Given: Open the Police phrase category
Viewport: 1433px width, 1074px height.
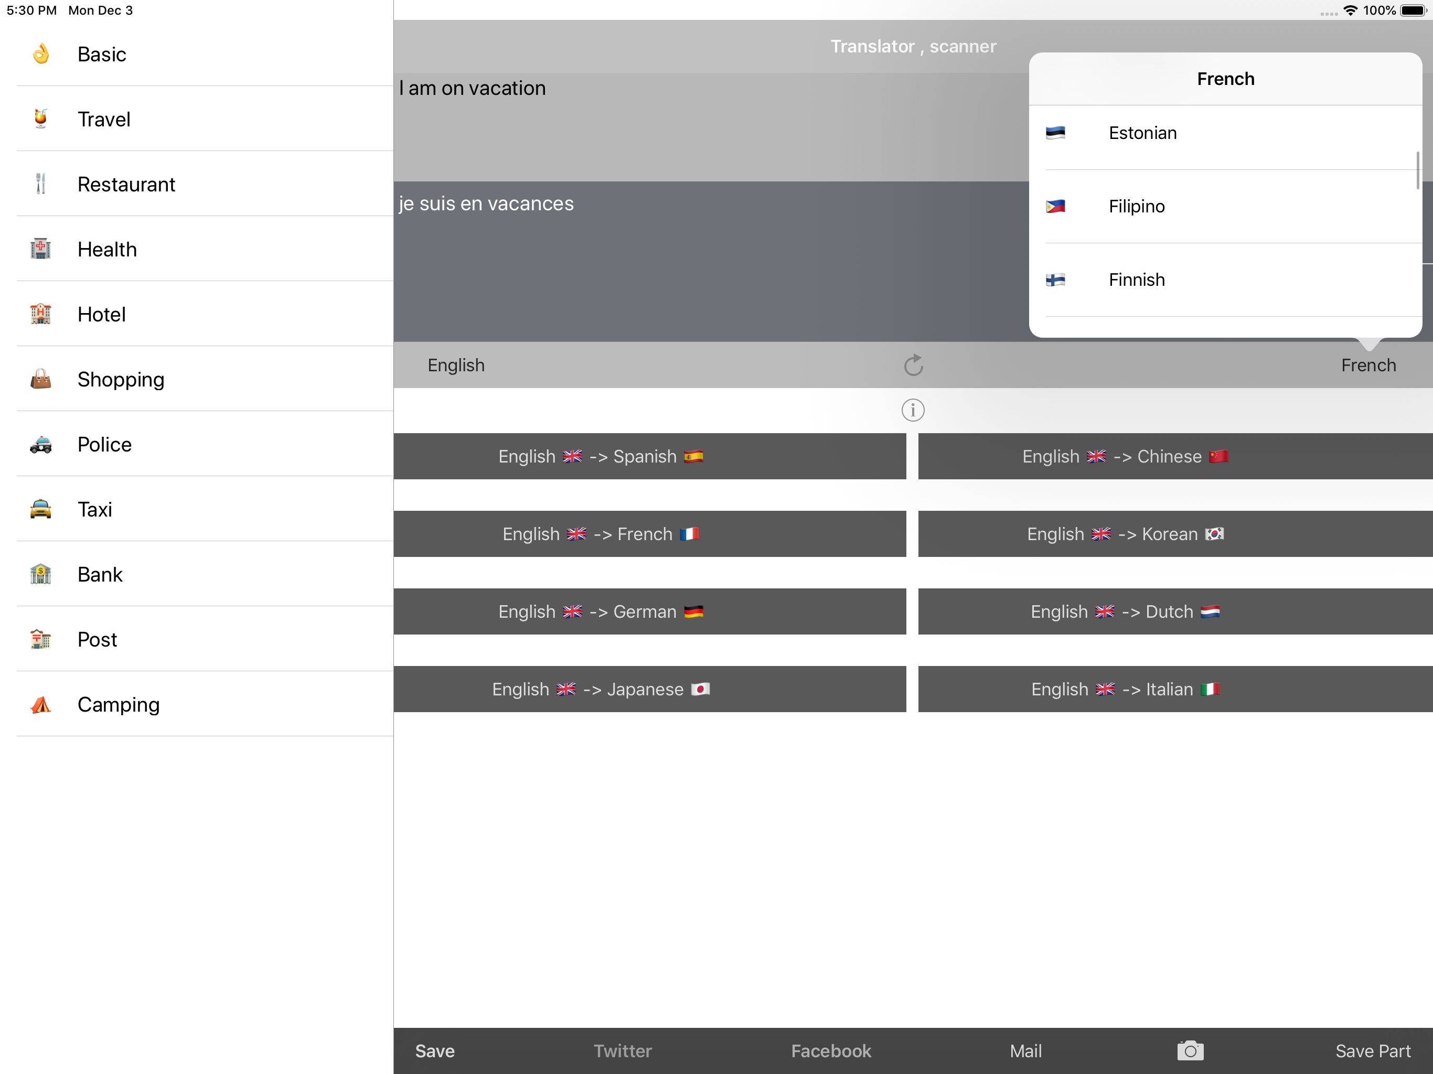Looking at the screenshot, I should point(197,444).
